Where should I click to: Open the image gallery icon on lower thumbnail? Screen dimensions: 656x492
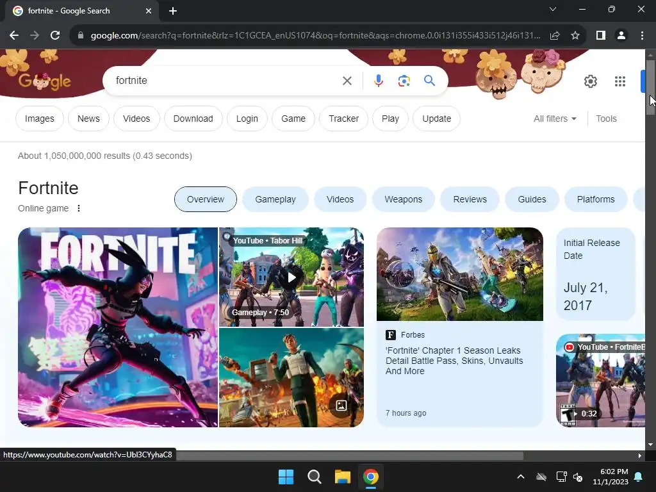coord(341,406)
